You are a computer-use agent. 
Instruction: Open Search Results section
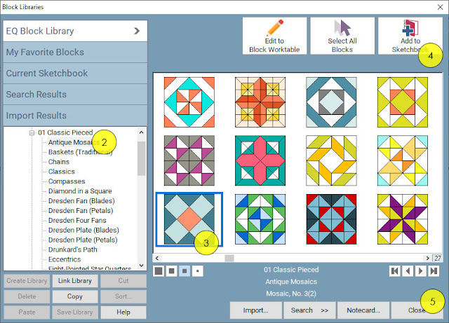[x=75, y=95]
